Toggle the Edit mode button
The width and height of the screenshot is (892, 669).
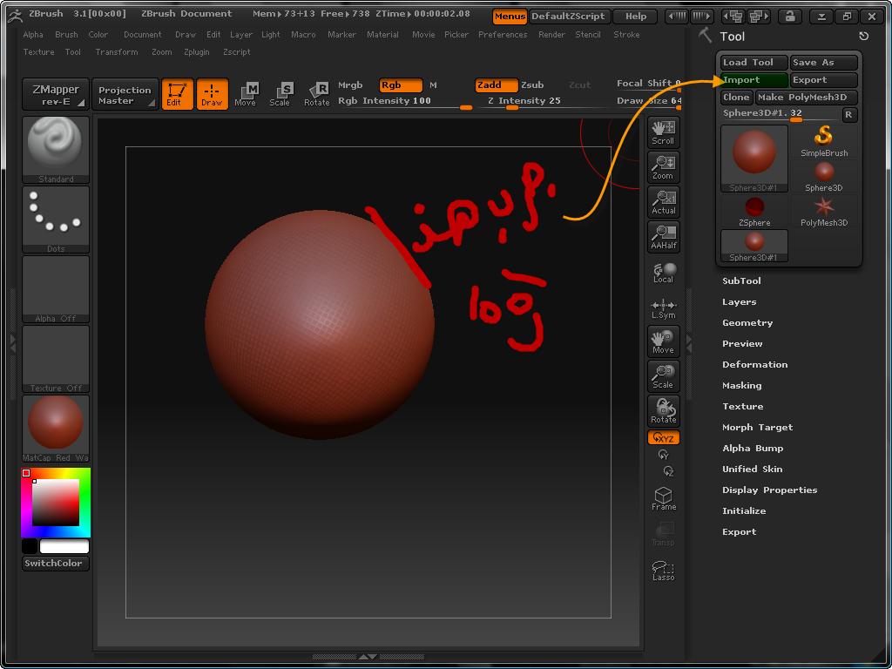point(178,94)
